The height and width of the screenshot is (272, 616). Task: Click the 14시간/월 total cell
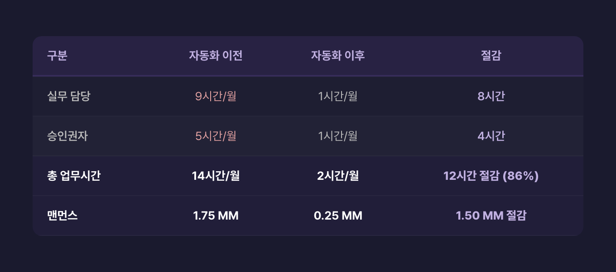click(x=216, y=176)
